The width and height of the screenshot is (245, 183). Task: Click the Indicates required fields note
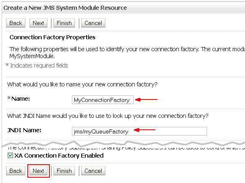click(37, 66)
